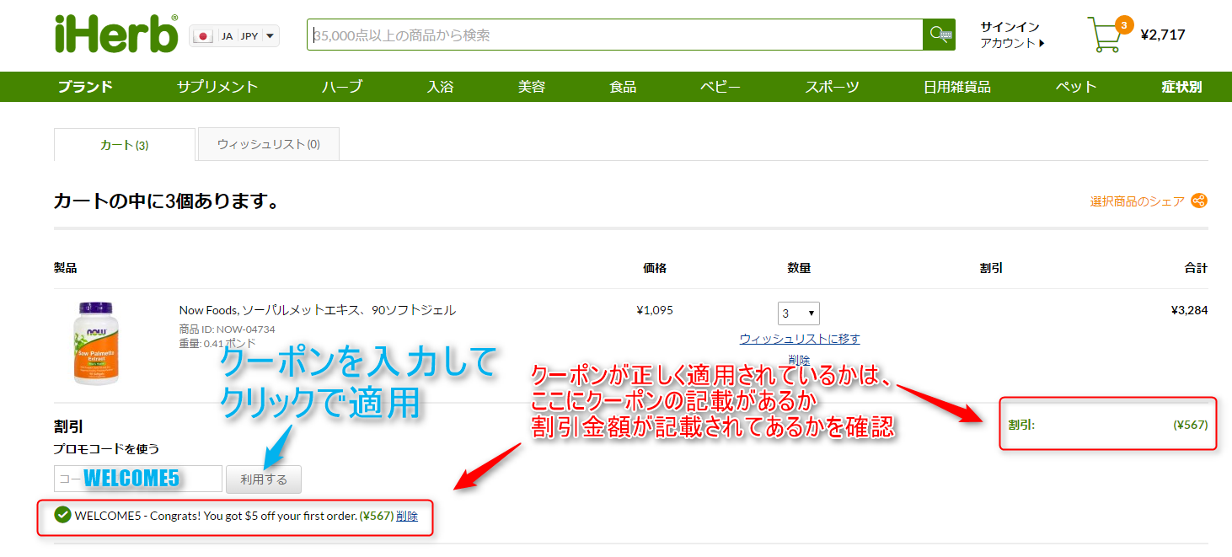Open the 入浴 menu
Viewport: 1232px width, 557px height.
[440, 87]
